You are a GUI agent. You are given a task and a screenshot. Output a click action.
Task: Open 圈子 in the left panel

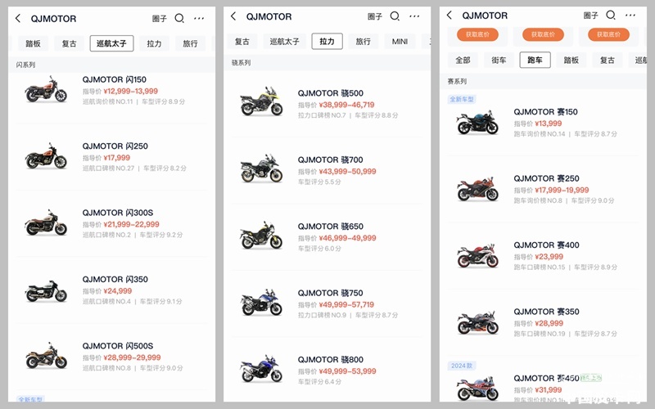pos(159,18)
